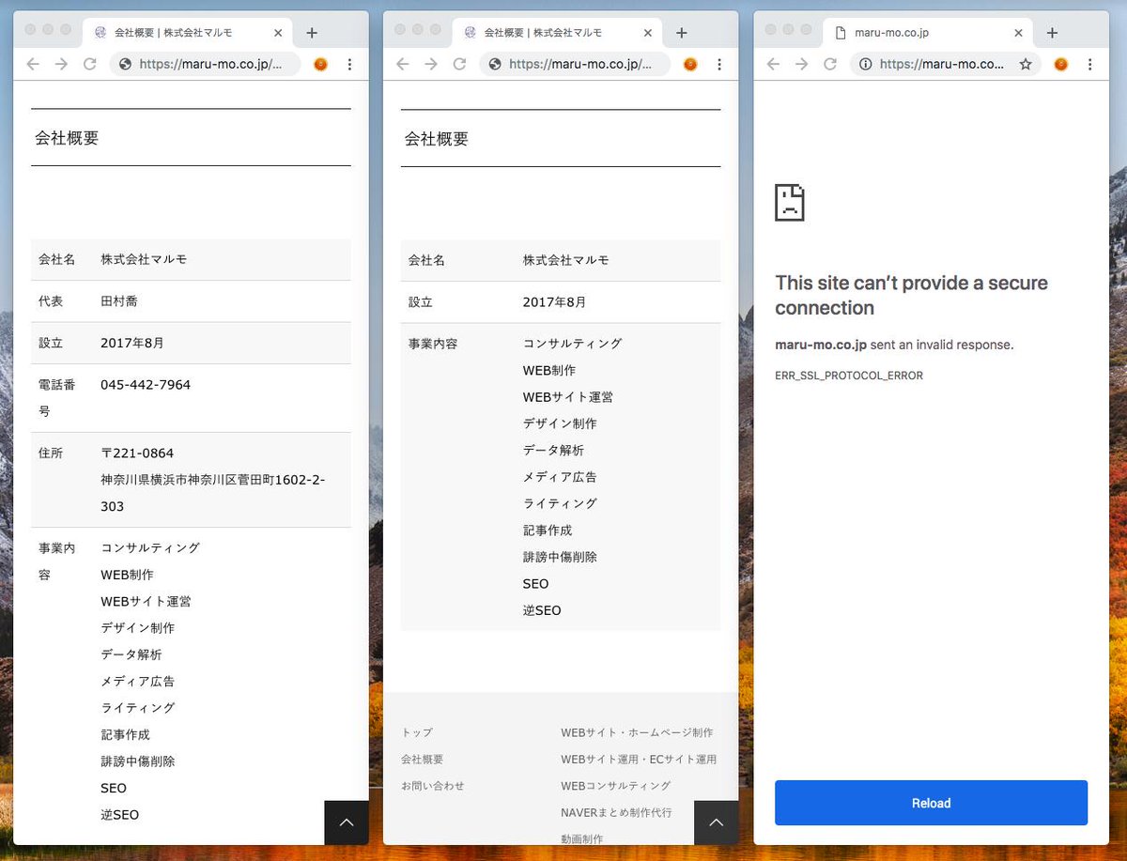Click orange extension icon in left window
The image size is (1127, 861).
(320, 64)
